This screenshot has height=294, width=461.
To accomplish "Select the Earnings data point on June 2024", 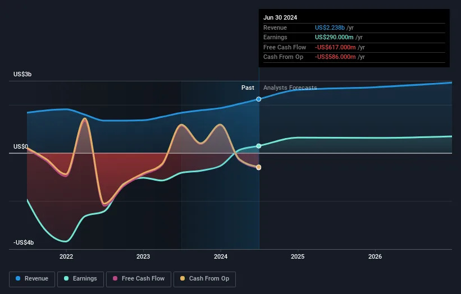I will pyautogui.click(x=259, y=146).
